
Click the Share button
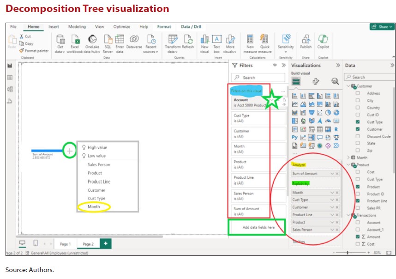pyautogui.click(x=382, y=27)
